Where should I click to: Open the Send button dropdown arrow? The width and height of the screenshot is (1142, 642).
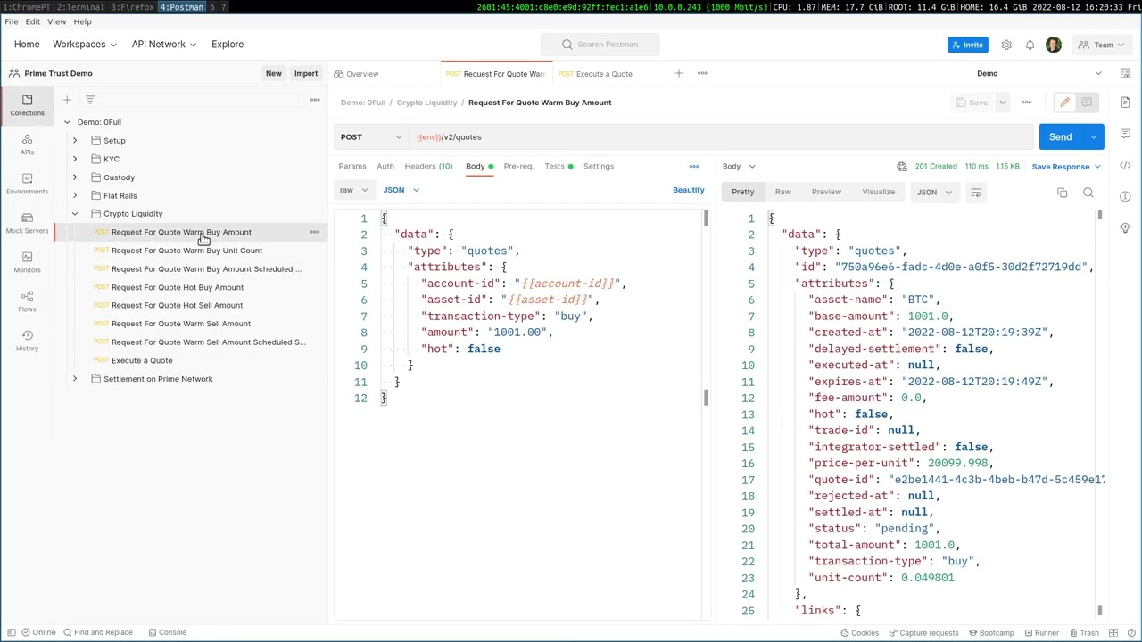tap(1094, 137)
